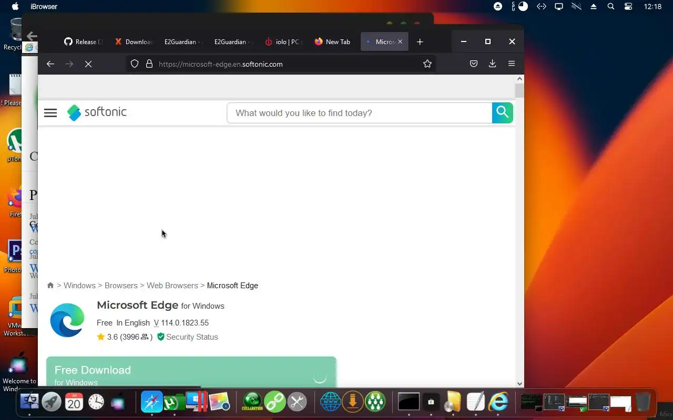
Task: Open the 'Welcome to' desktop icon
Action: click(19, 371)
